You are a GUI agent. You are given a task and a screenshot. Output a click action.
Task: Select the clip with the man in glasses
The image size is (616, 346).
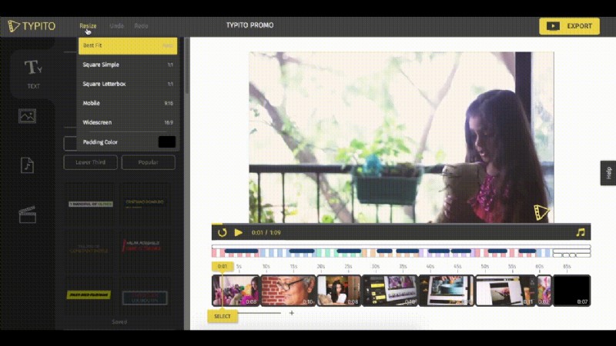[x=288, y=291]
